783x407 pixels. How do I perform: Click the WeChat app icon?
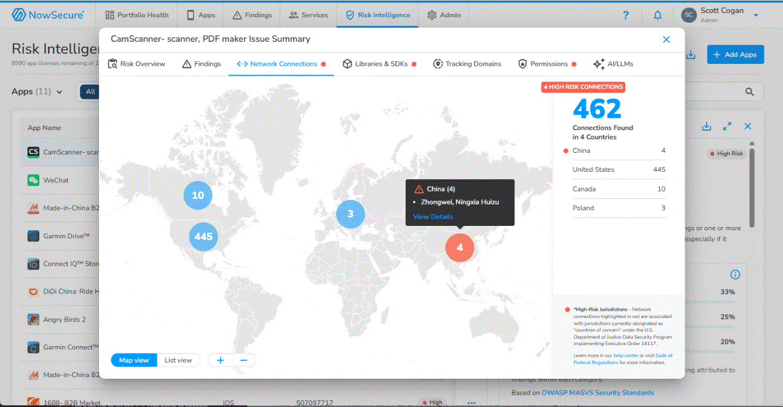click(33, 180)
